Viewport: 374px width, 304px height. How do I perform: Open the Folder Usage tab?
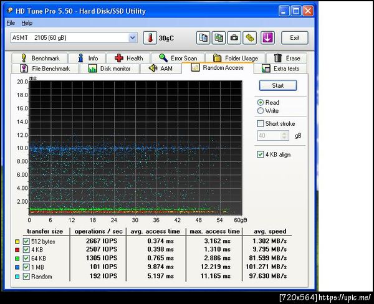point(235,58)
